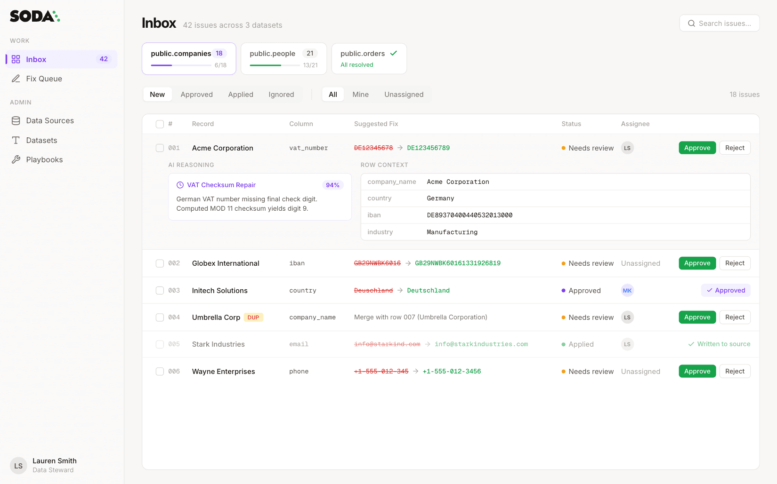Check the checkbox for row 001 Acme Corporation
Screen dimensions: 777x484
coord(160,148)
